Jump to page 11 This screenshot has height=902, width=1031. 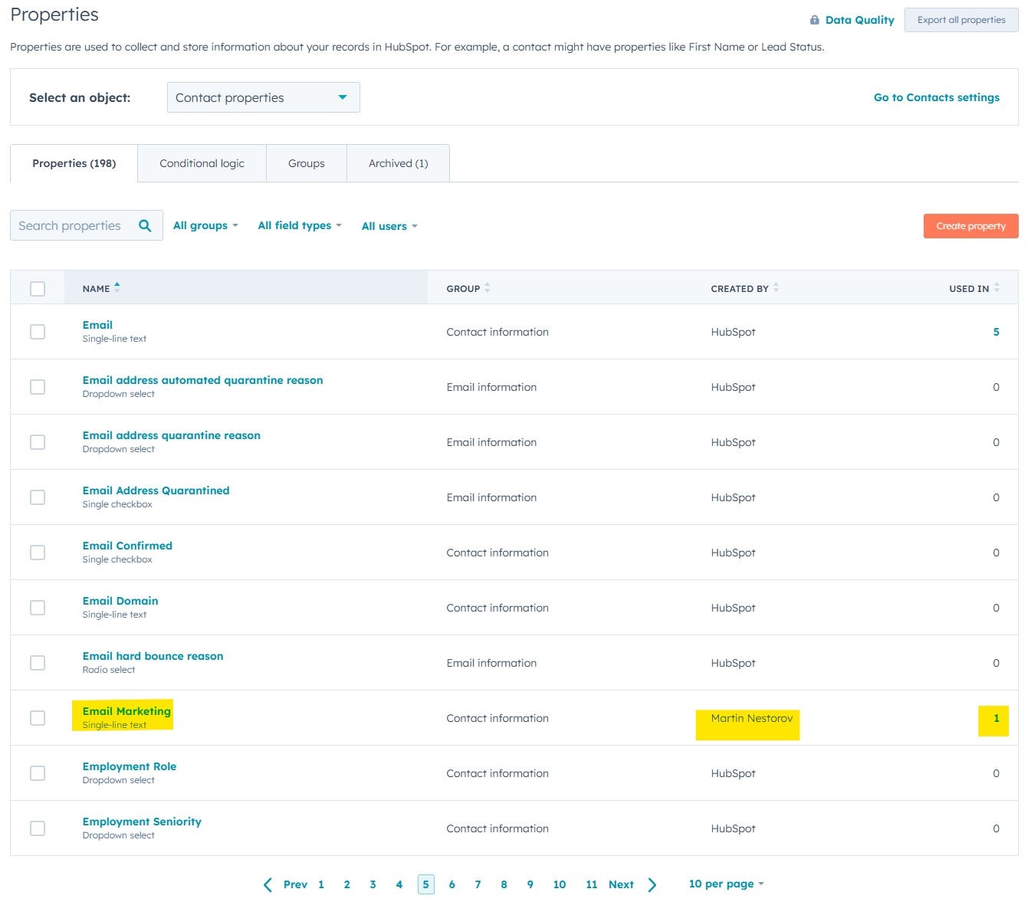[x=591, y=884]
